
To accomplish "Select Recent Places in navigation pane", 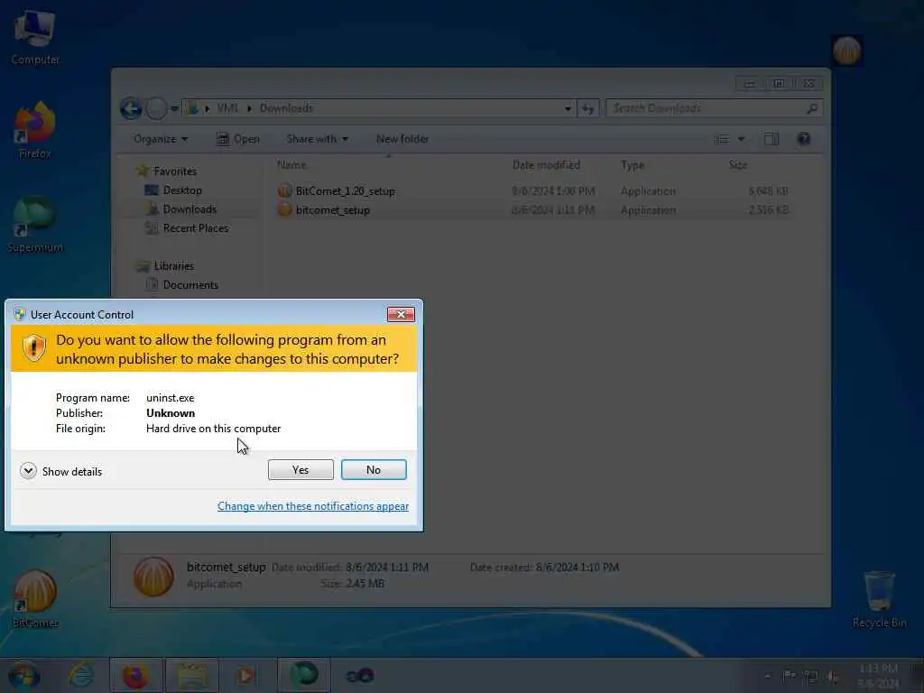I will pos(187,228).
